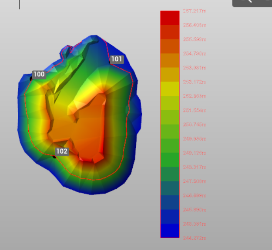Screen dimensions: 272x250
Task: Click the 244.272m minimum elevation label
Action: point(195,238)
